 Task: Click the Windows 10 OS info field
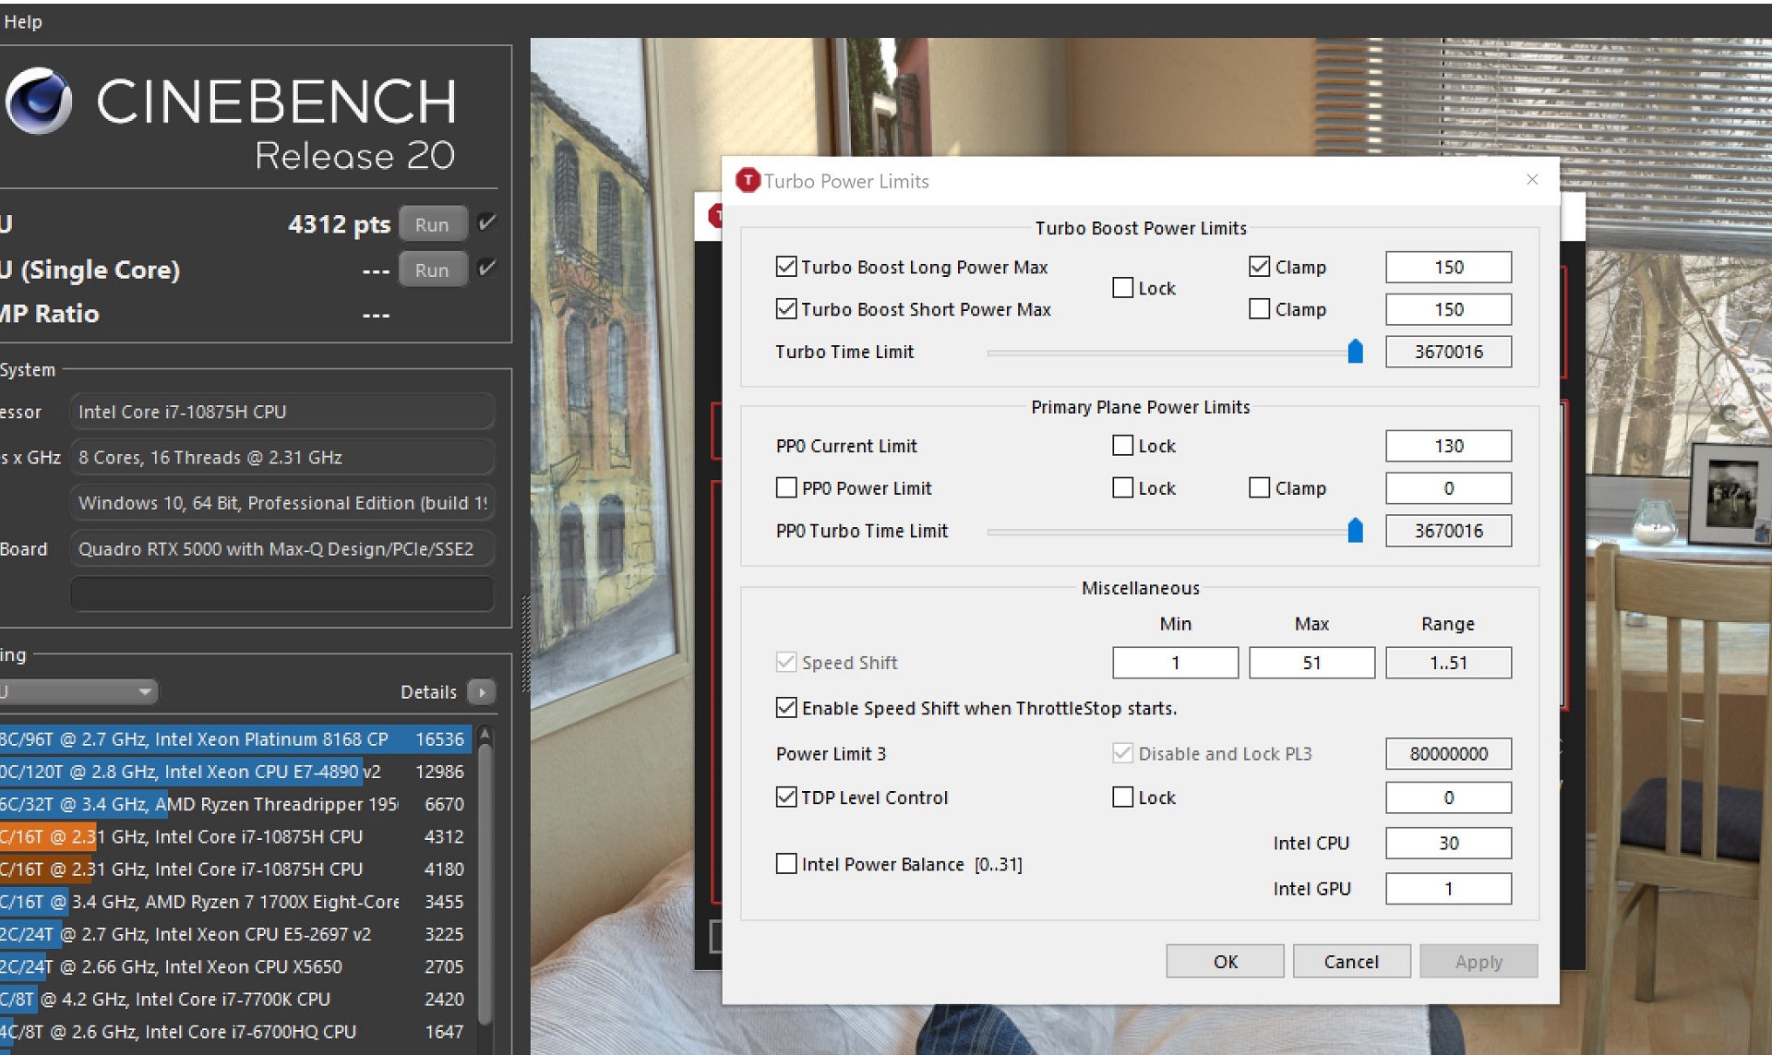pos(282,503)
